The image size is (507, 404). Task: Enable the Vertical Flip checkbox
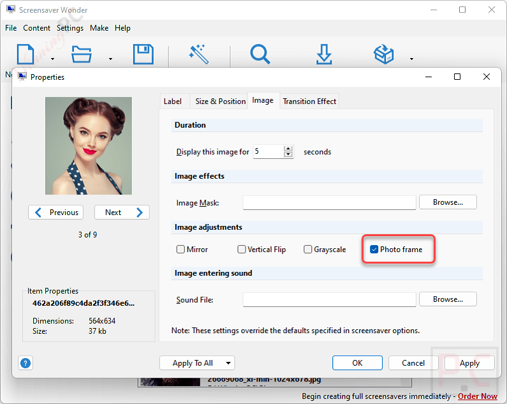pyautogui.click(x=242, y=250)
